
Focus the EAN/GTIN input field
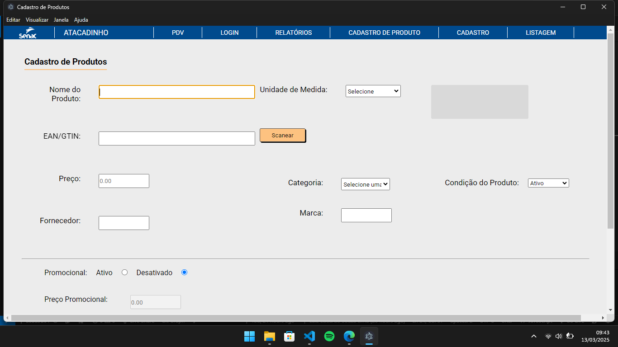pyautogui.click(x=176, y=139)
